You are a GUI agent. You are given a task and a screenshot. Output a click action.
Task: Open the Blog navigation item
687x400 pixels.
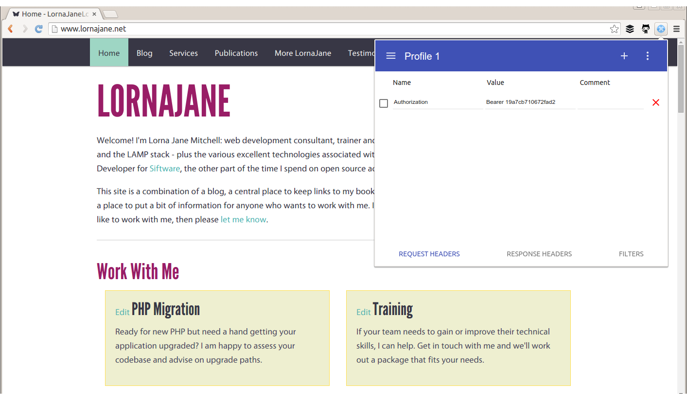[x=144, y=53]
